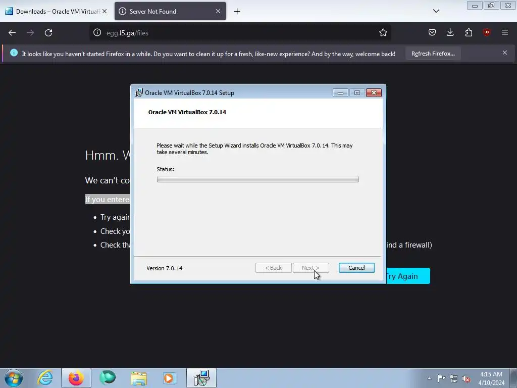Viewport: 517px width, 388px height.
Task: Open Windows Media Player on taskbar
Action: pos(170,378)
